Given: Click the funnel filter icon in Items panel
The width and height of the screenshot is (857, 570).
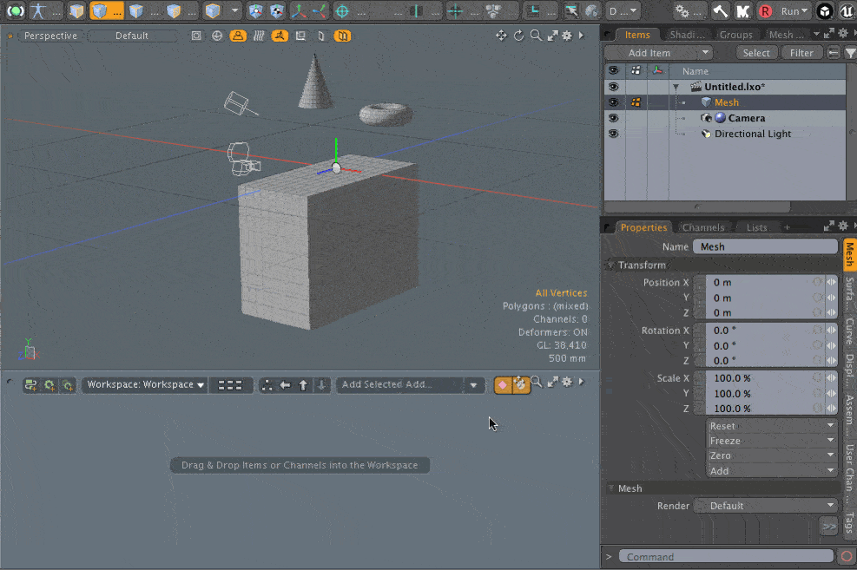Looking at the screenshot, I should 850,53.
